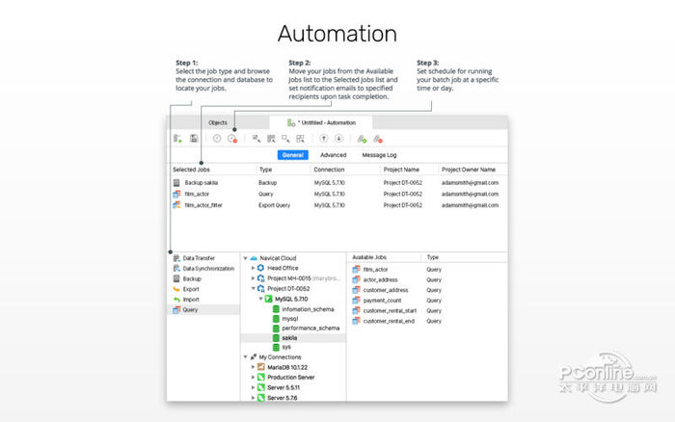
Task: Click the Project Owner Name column header
Action: click(x=469, y=170)
